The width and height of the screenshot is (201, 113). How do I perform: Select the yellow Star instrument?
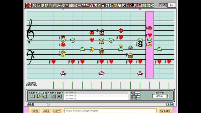tap(46, 5)
